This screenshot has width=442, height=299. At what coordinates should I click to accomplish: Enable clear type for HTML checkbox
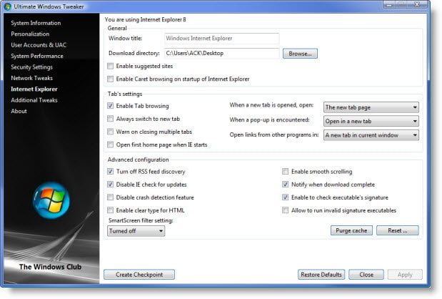point(110,210)
